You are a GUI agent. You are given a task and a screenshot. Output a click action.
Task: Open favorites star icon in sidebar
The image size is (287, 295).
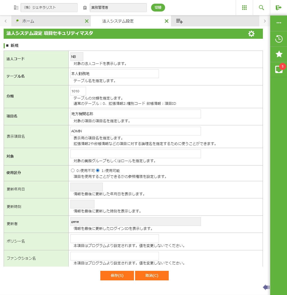pos(279,54)
